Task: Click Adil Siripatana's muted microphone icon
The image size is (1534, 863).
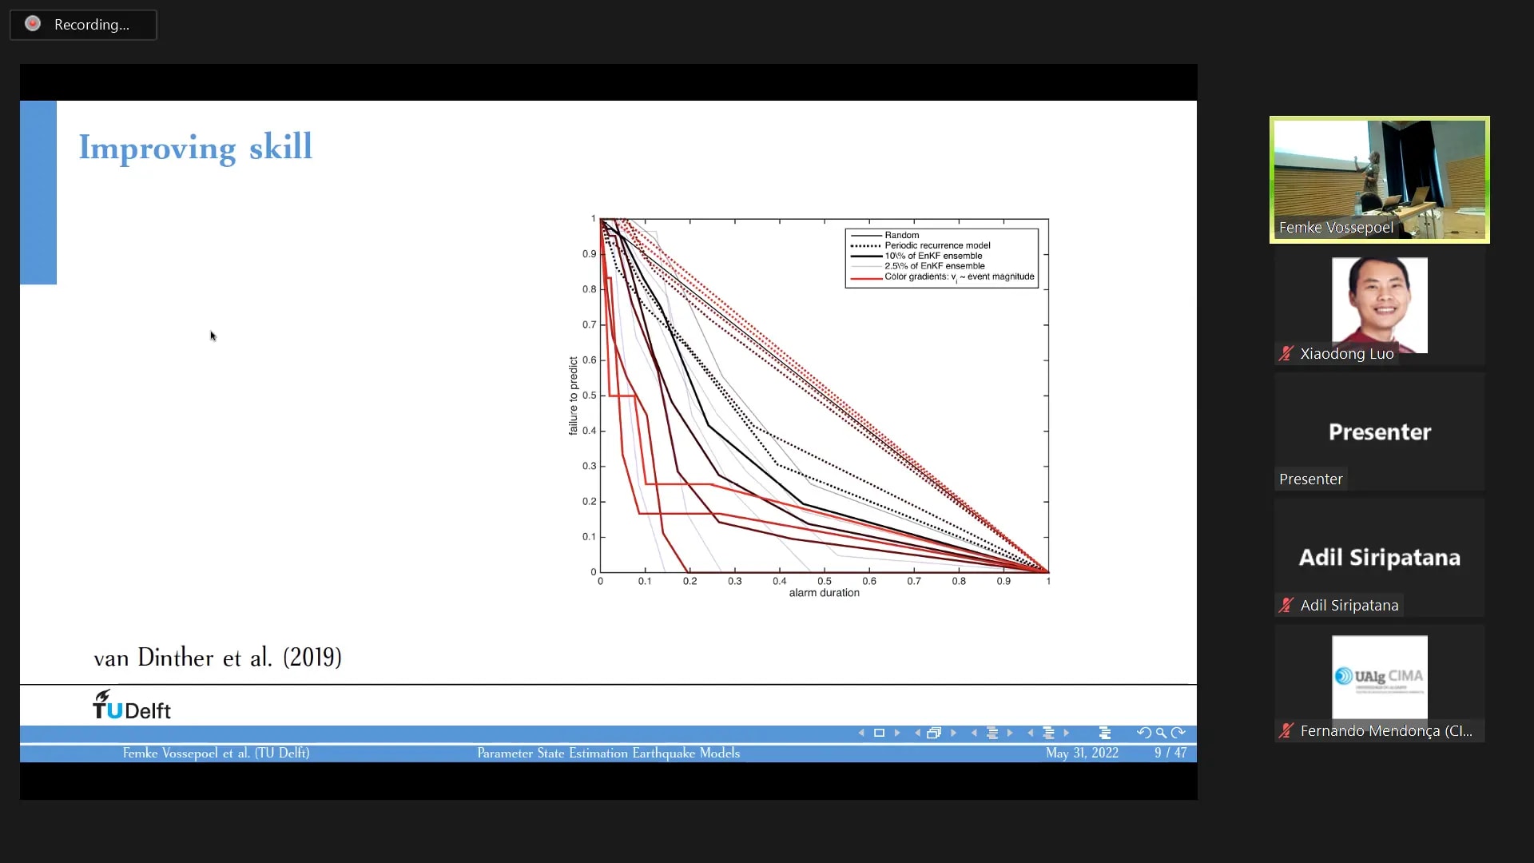Action: pos(1286,606)
